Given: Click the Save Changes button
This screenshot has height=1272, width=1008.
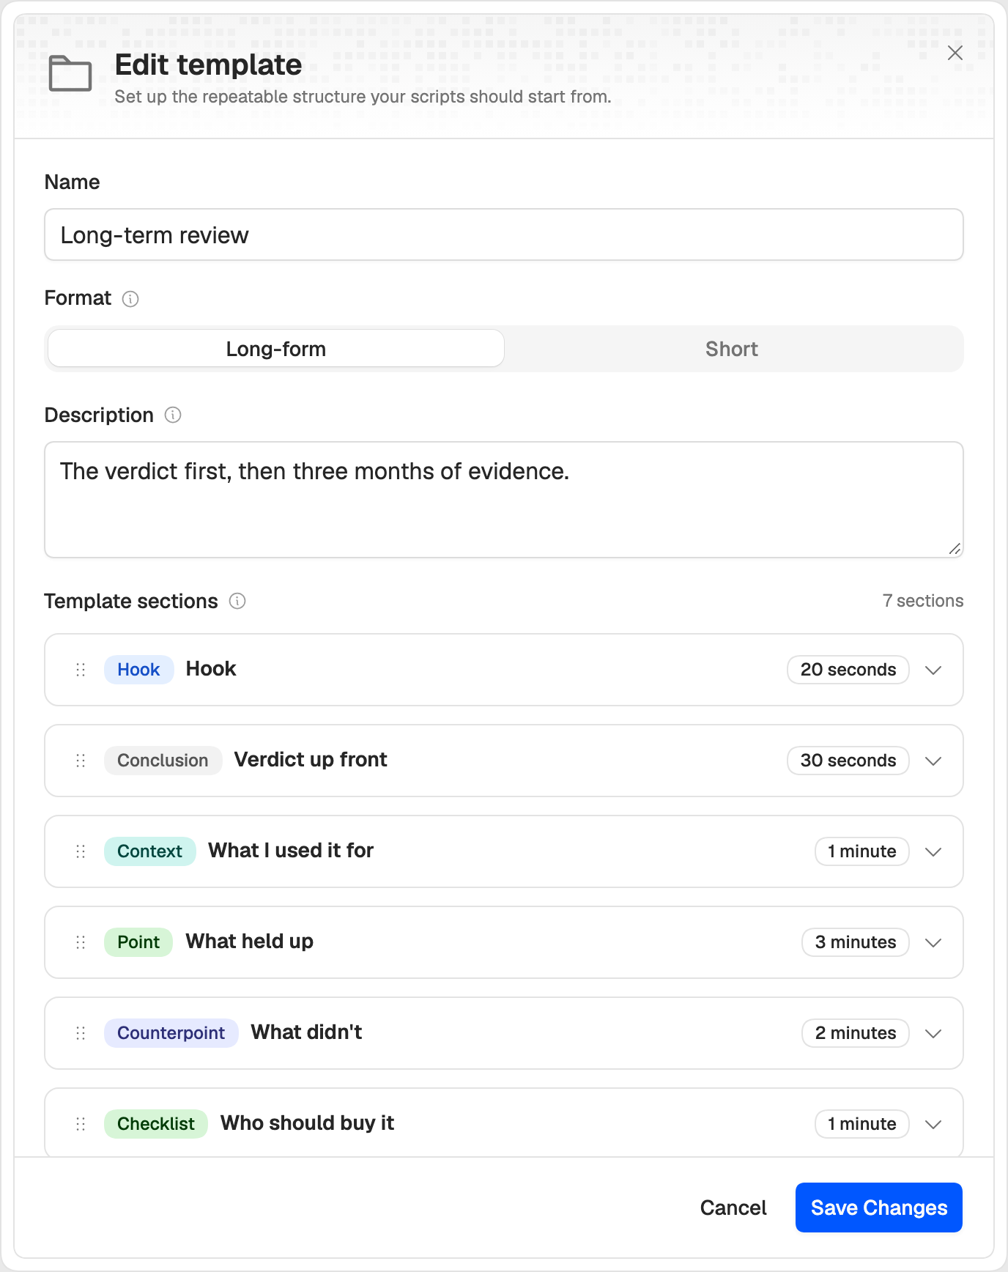Looking at the screenshot, I should point(879,1208).
